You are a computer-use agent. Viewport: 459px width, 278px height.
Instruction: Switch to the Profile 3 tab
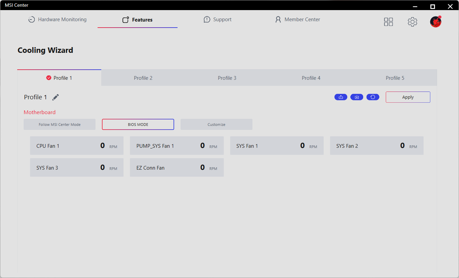227,78
